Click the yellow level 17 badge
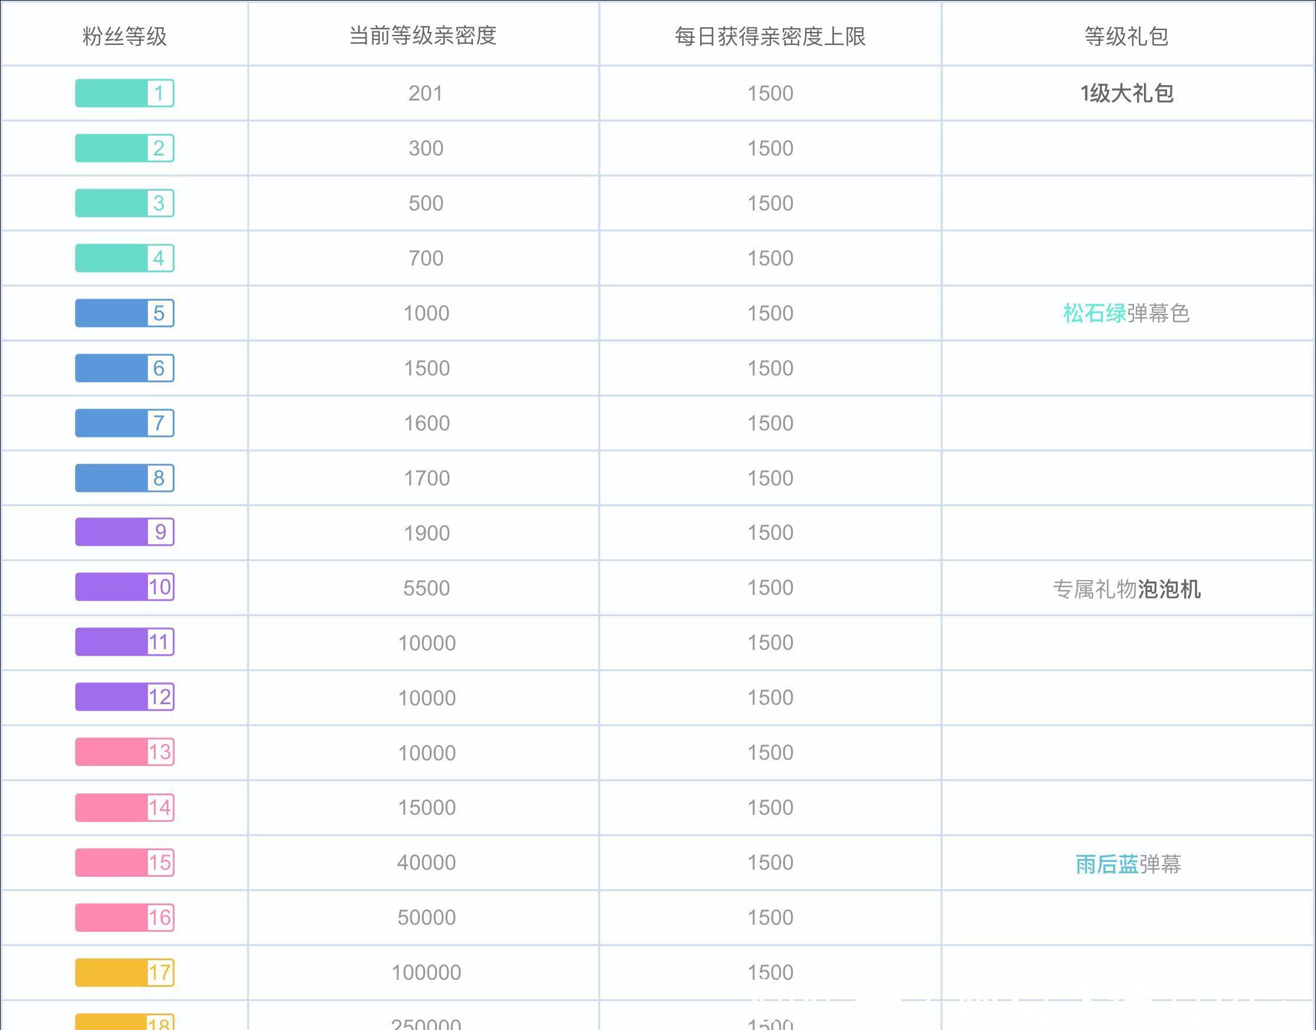 tap(125, 972)
